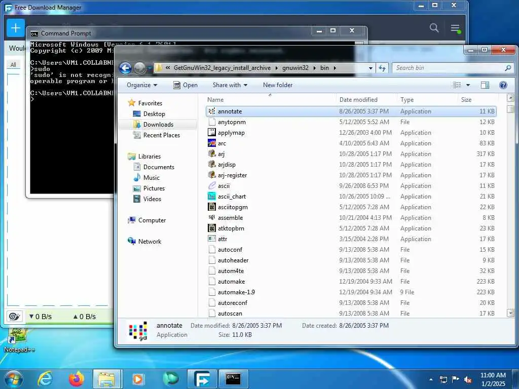Click New folder button
519x389 pixels.
click(x=278, y=85)
